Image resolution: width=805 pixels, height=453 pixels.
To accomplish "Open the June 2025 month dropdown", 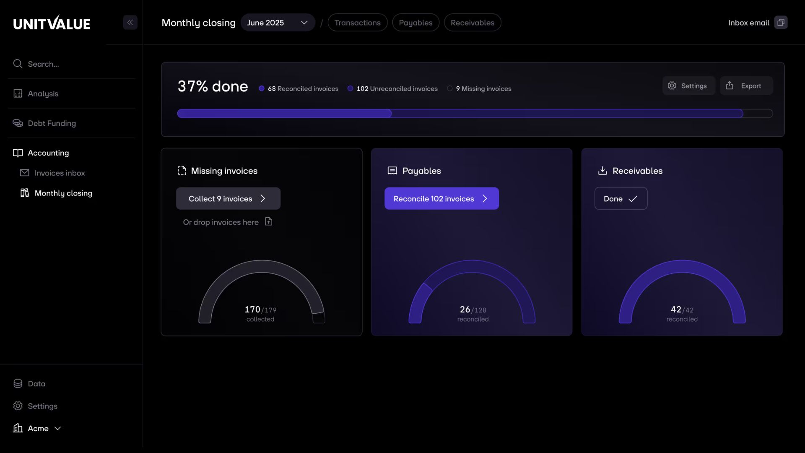I will (278, 23).
